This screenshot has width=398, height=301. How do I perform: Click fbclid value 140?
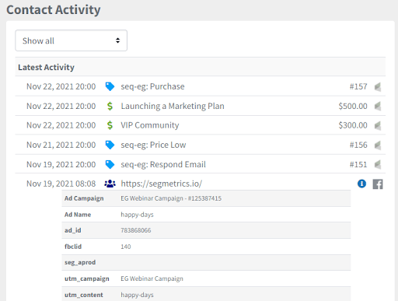point(126,247)
